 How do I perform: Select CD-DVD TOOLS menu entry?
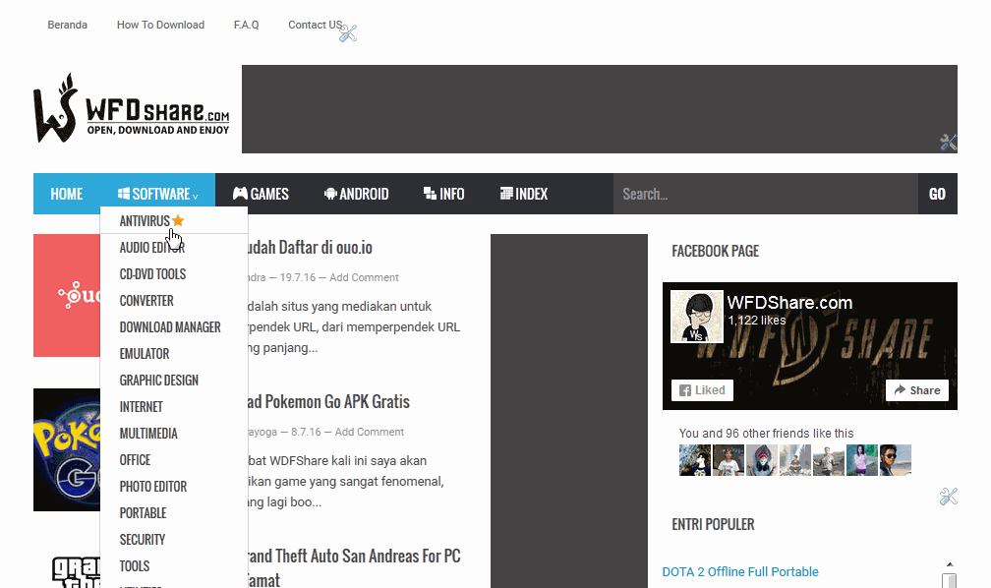[152, 273]
